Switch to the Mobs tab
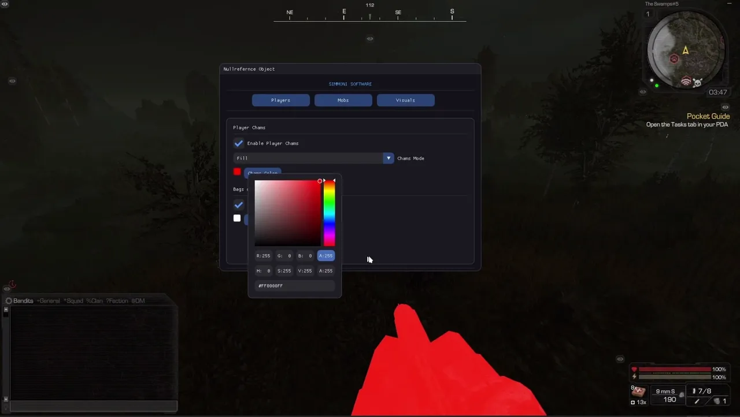This screenshot has width=740, height=417. click(343, 100)
